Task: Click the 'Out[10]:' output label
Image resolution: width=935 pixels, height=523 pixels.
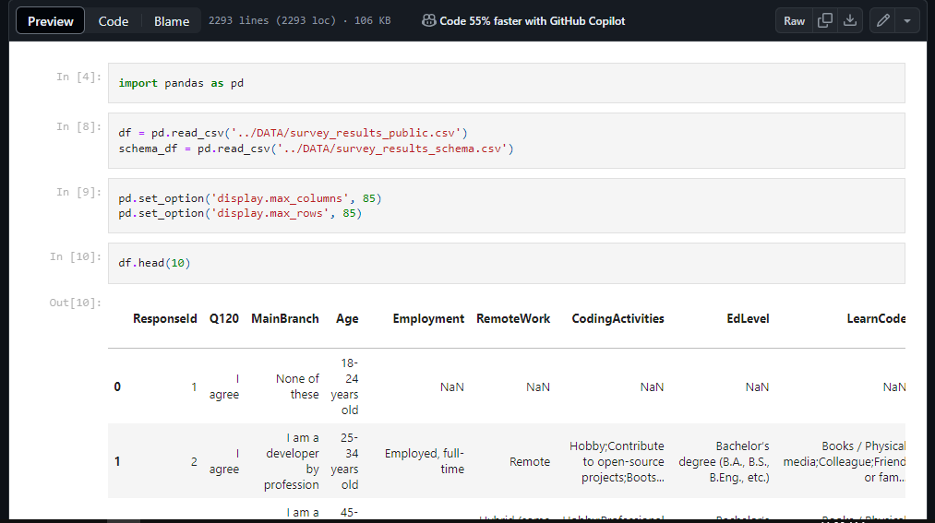Action: (75, 303)
